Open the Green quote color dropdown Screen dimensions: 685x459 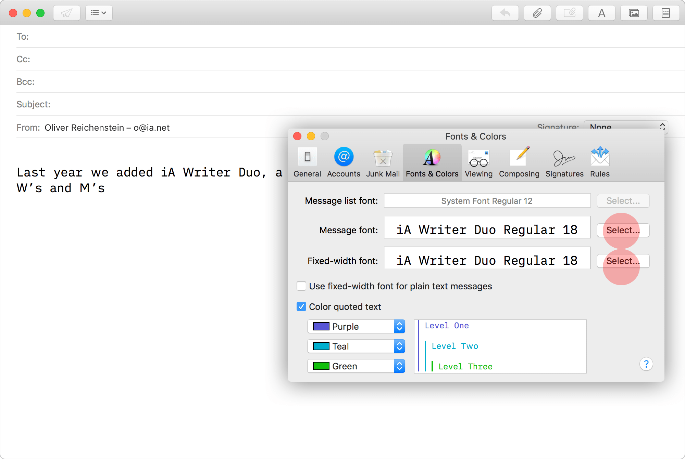356,366
